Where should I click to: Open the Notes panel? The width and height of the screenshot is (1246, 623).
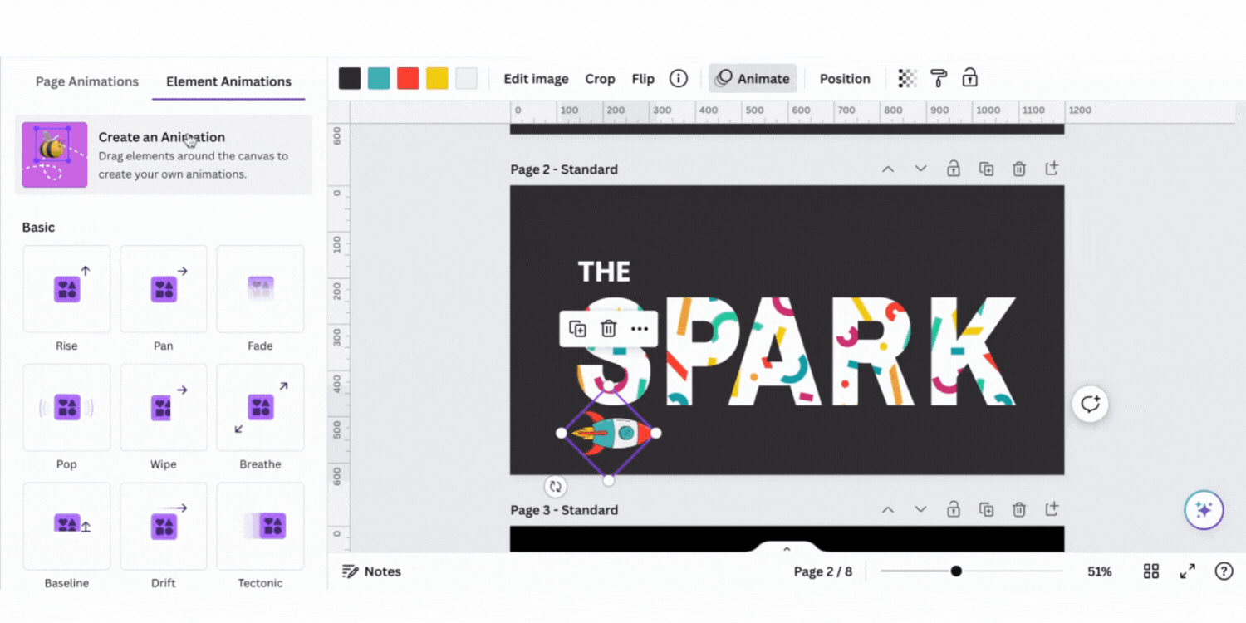[x=372, y=571]
